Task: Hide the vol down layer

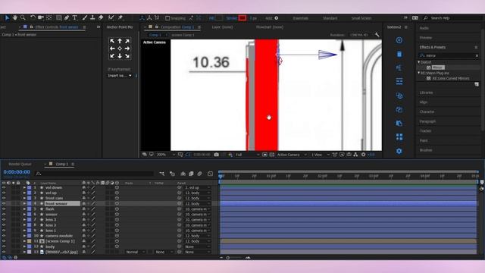Action: [x=4, y=187]
